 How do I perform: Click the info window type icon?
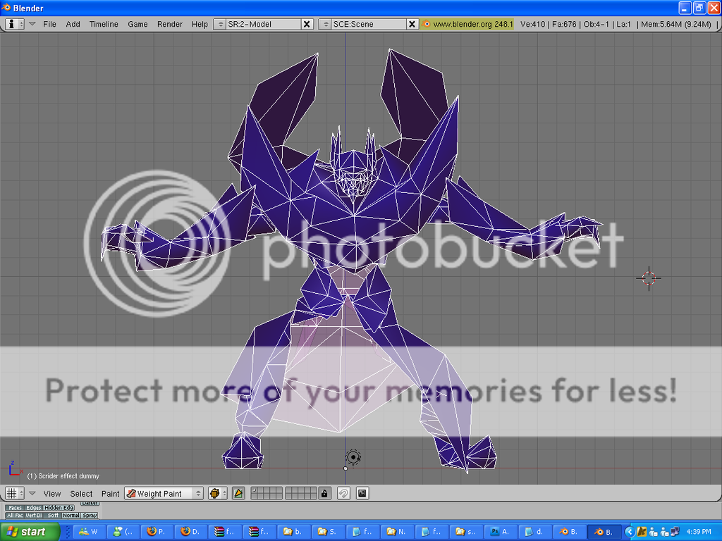14,24
